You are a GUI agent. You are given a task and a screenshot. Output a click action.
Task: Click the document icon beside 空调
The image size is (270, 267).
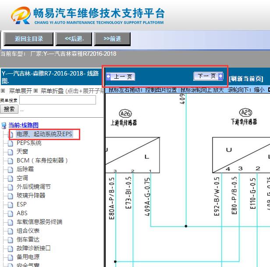coord(11,179)
